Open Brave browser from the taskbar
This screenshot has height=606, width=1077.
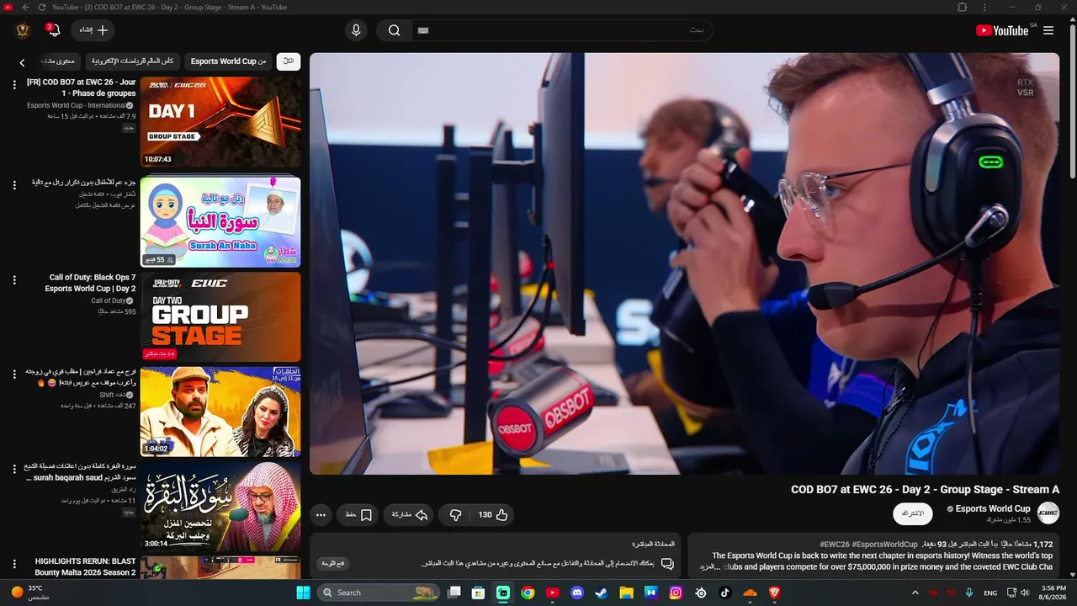[x=774, y=593]
